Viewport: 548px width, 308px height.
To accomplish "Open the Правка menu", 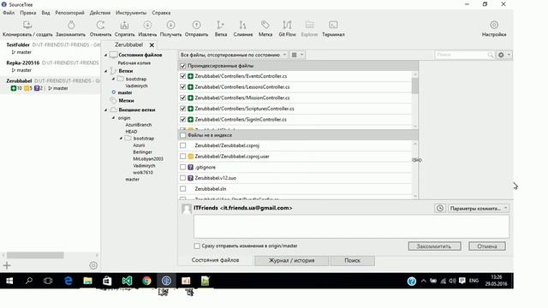I will click(x=27, y=13).
